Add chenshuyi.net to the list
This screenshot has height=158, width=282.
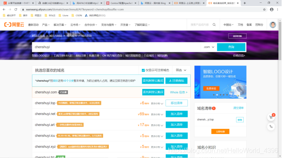tap(176, 114)
